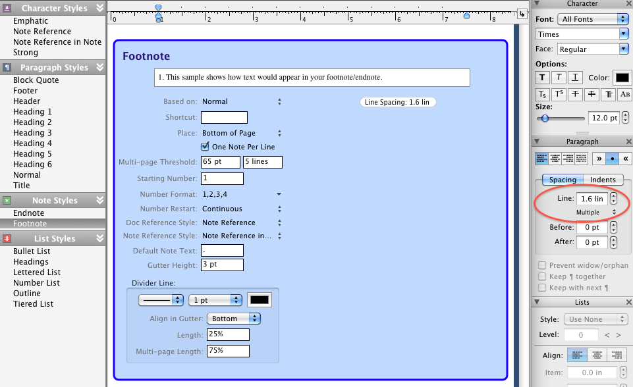Open the Place dropdown showing Bottom of Page

pos(242,133)
